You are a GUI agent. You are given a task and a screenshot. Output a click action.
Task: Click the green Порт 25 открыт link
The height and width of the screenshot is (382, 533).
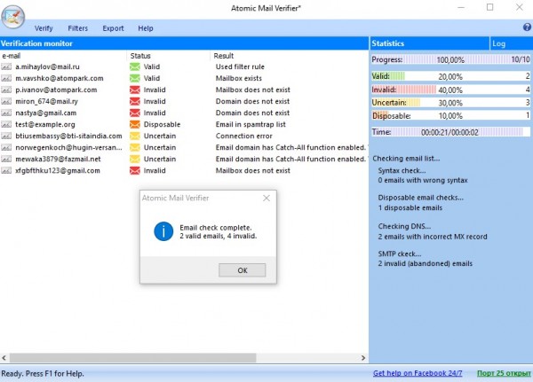(504, 373)
